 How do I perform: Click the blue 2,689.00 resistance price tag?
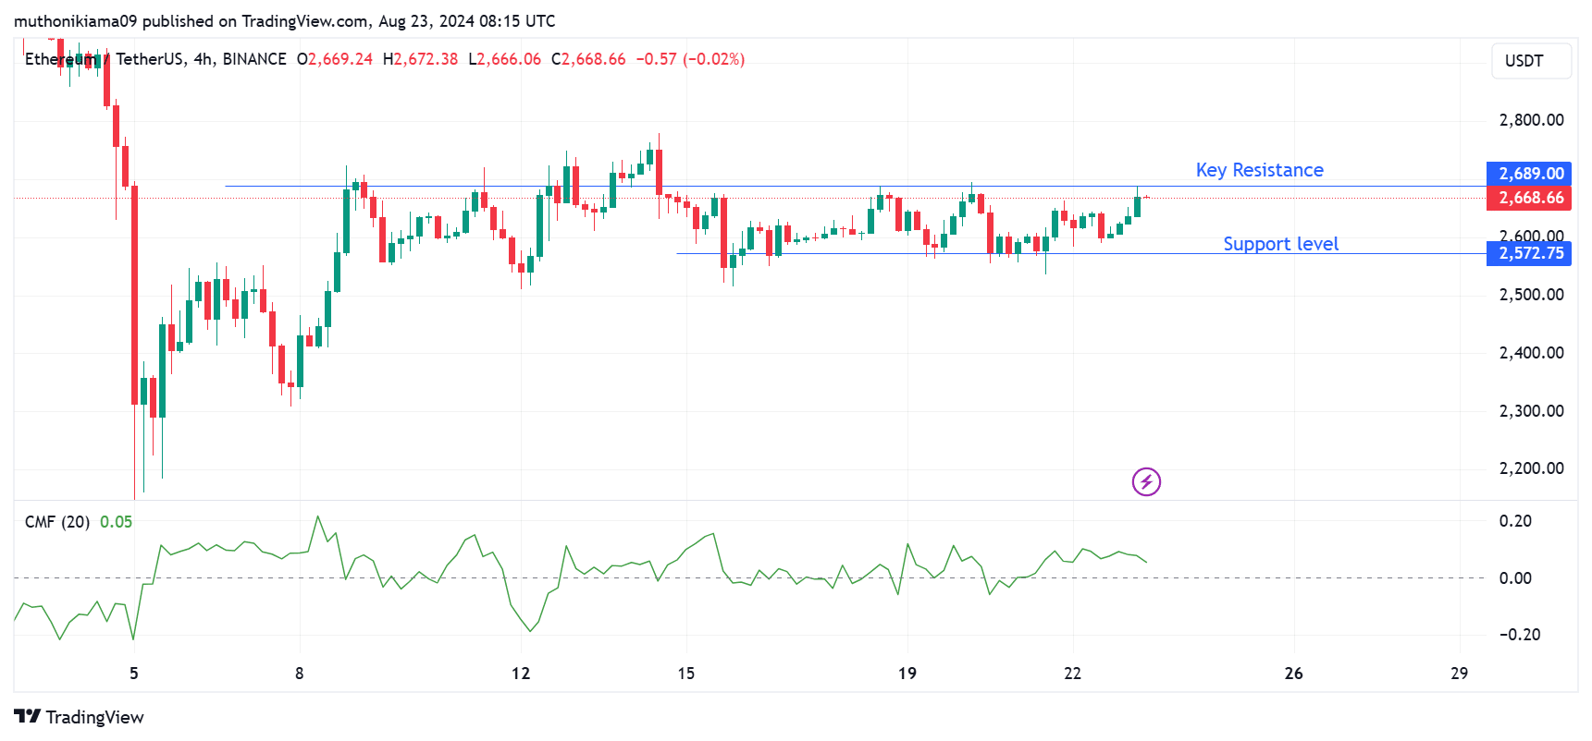pyautogui.click(x=1530, y=174)
